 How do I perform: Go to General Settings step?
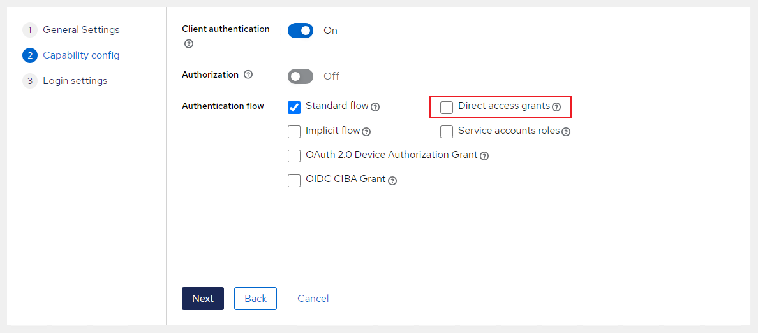click(x=80, y=30)
